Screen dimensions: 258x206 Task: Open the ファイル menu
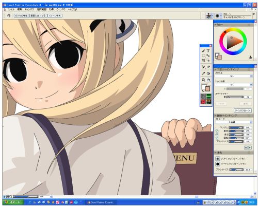point(11,10)
